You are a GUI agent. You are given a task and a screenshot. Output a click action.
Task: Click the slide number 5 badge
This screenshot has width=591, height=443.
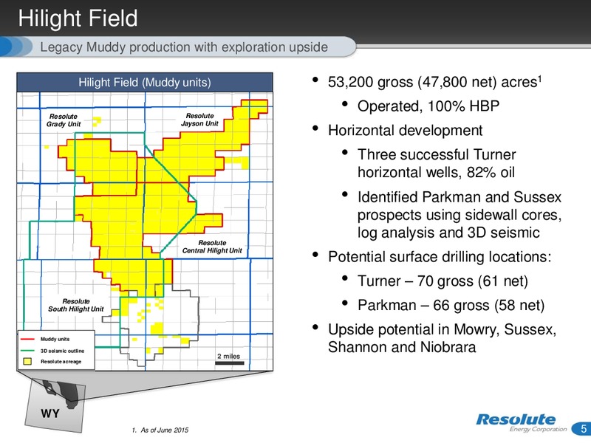(582, 429)
